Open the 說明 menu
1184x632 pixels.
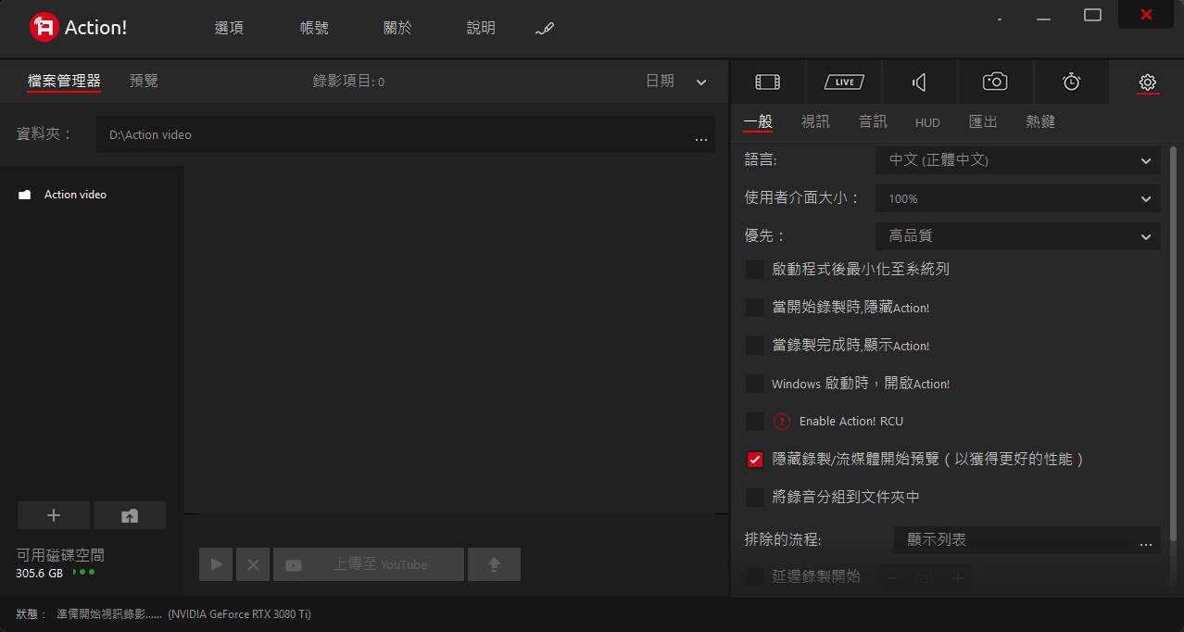pyautogui.click(x=481, y=28)
